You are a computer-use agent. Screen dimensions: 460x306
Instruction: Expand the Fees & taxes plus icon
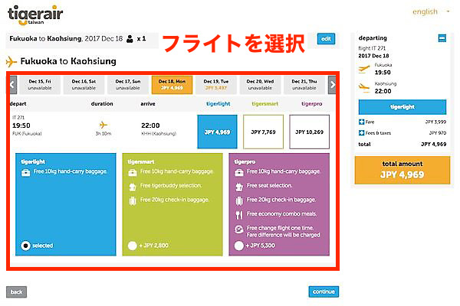pyautogui.click(x=361, y=133)
